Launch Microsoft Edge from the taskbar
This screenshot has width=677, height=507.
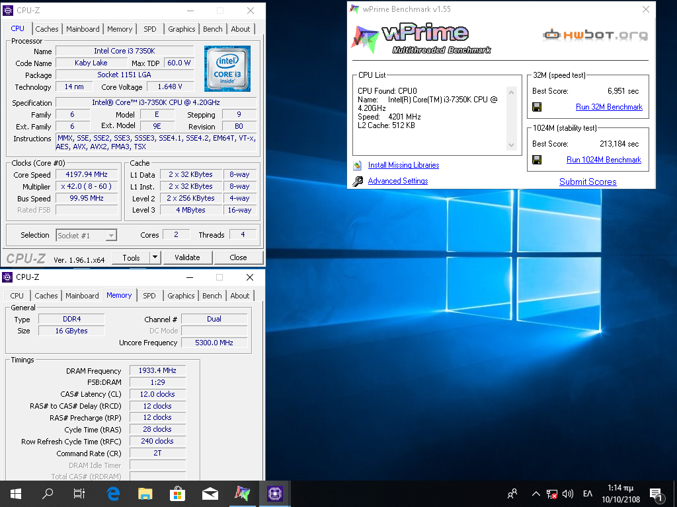coord(112,494)
